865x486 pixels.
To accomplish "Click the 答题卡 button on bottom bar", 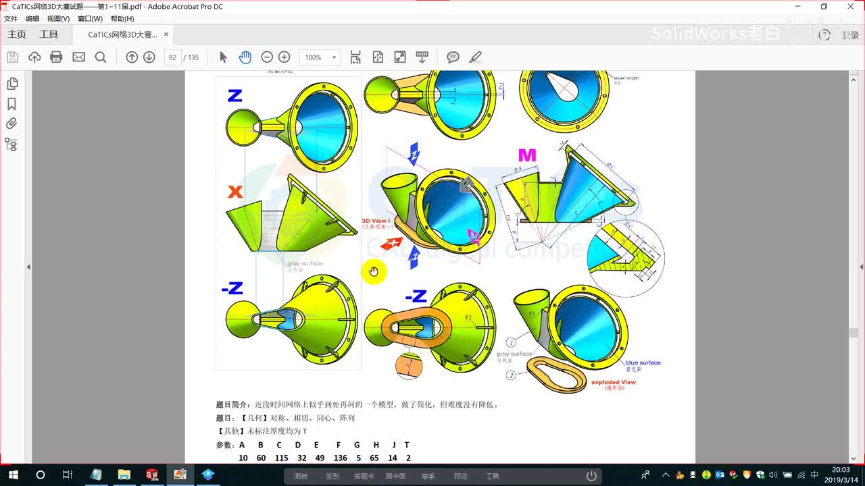I will point(364,476).
